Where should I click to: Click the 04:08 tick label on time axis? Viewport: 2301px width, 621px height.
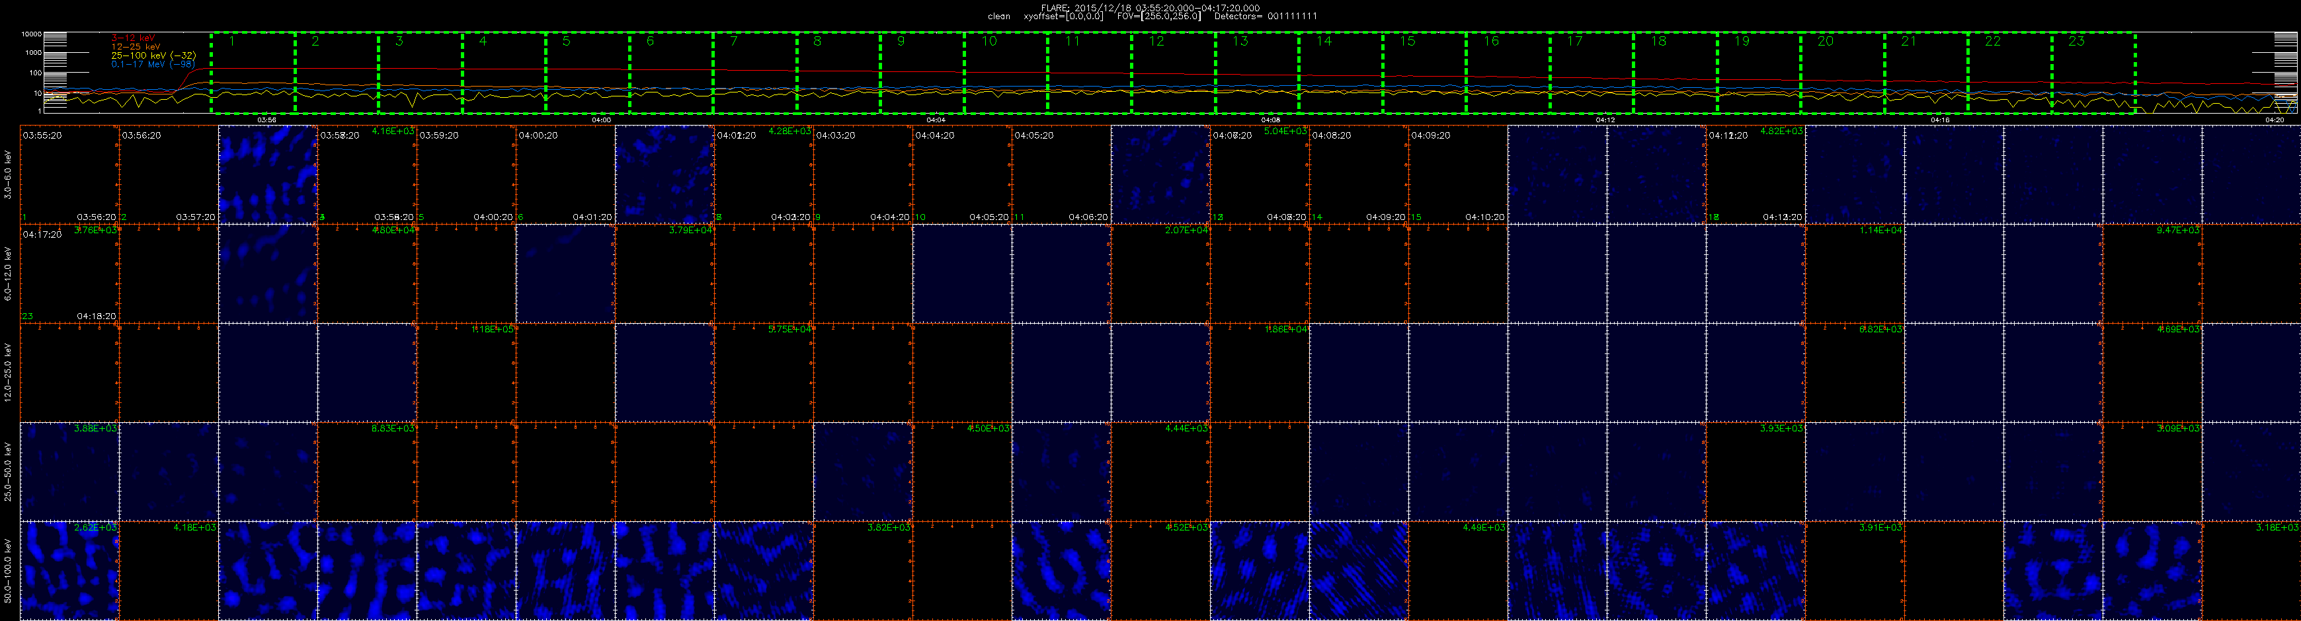[x=1270, y=120]
